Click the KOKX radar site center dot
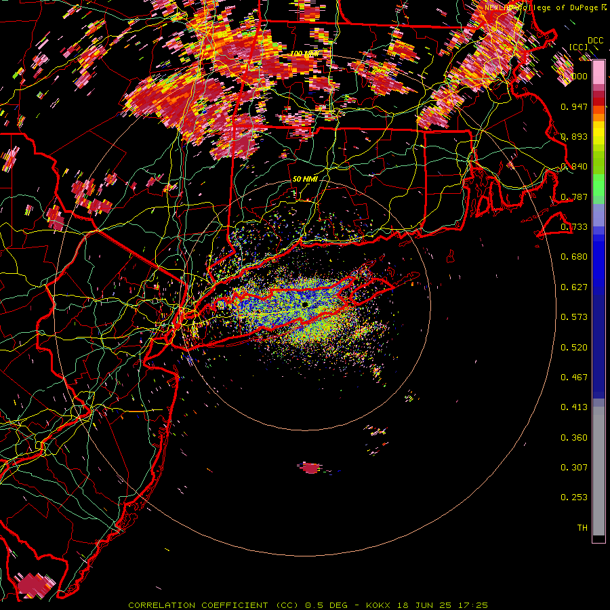This screenshot has width=610, height=610. pyautogui.click(x=305, y=304)
